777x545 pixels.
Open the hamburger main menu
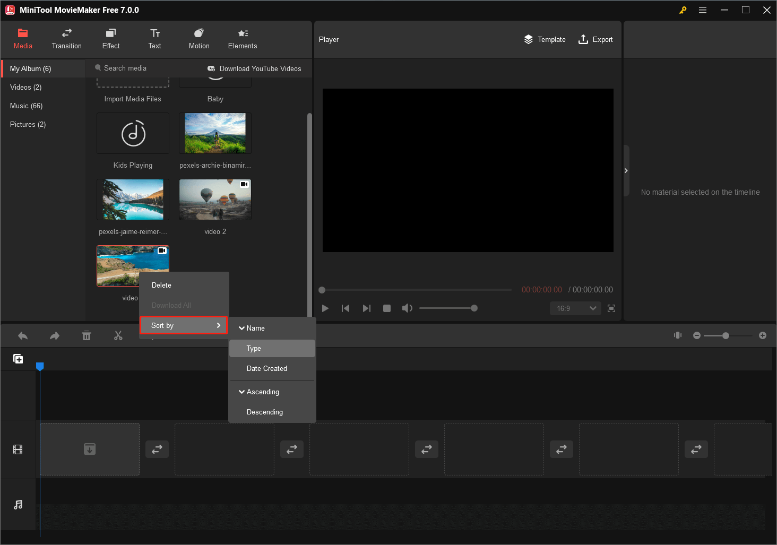(x=703, y=10)
